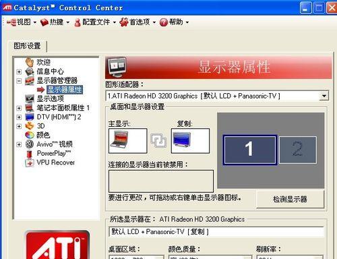Click the 笔记本面板属性 laptop icon
Screen dimensions: 337x259
pos(30,108)
